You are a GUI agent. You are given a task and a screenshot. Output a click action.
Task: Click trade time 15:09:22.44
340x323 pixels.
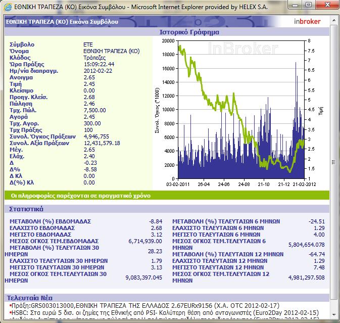click(99, 64)
